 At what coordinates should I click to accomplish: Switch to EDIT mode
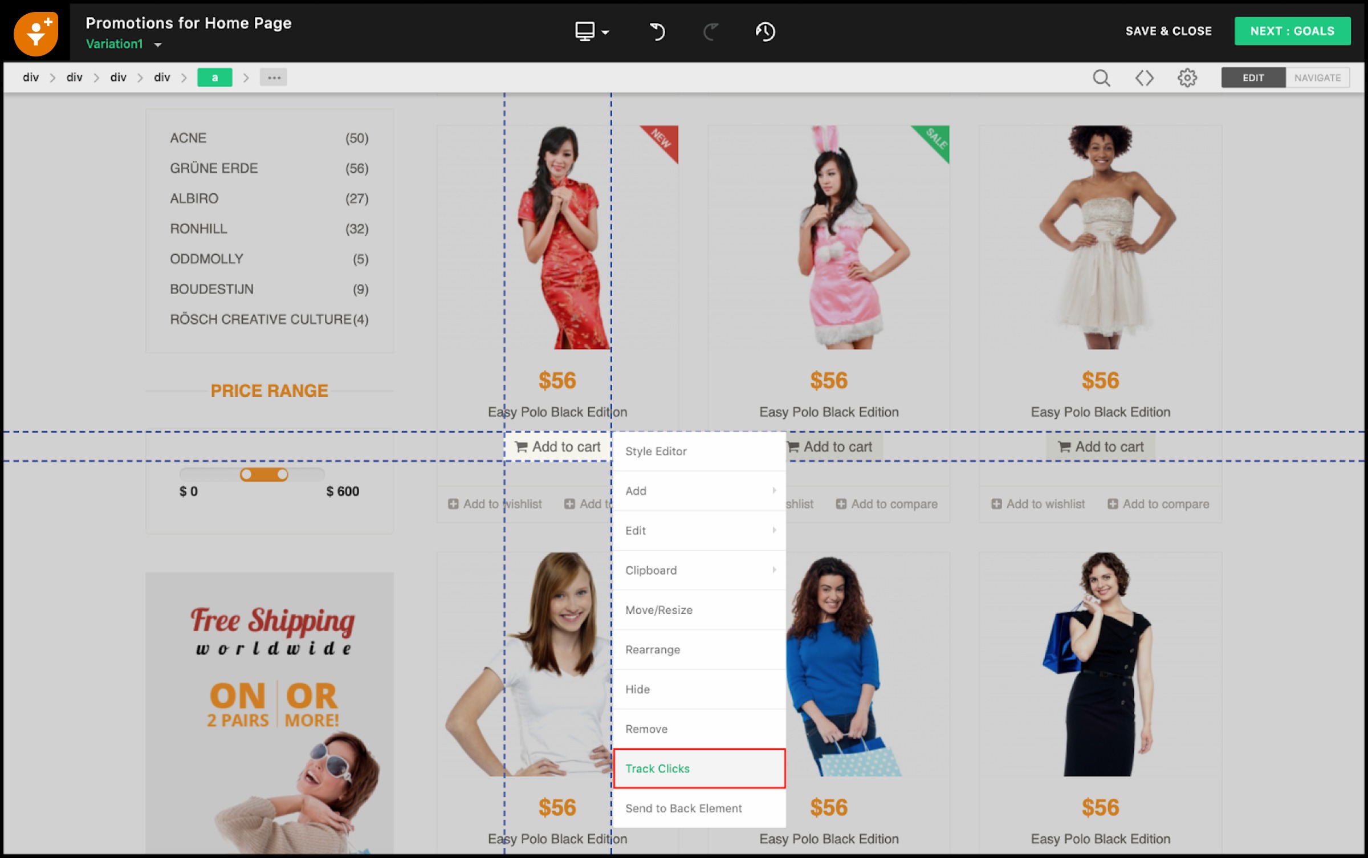pos(1253,78)
